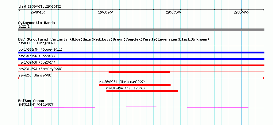Click the red esv2609234 loss bar
273x125 pixels.
point(135,85)
